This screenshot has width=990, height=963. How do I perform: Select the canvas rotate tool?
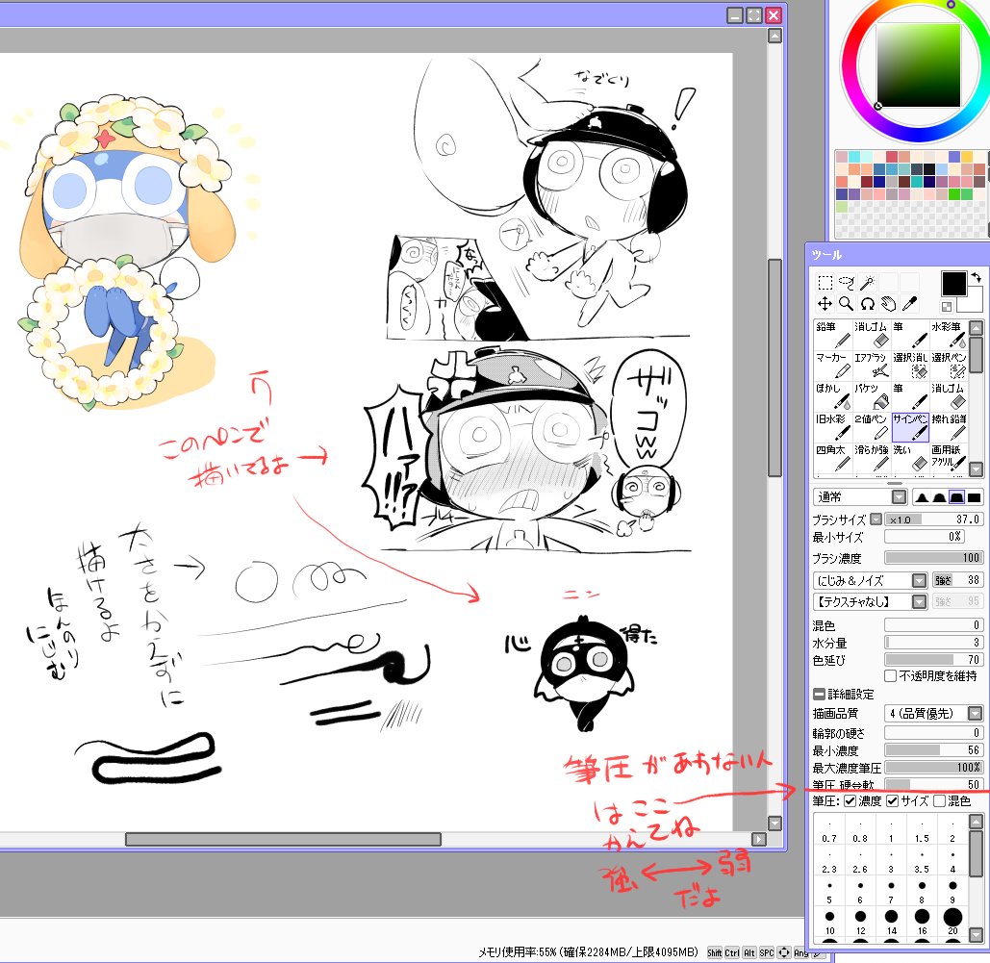868,304
